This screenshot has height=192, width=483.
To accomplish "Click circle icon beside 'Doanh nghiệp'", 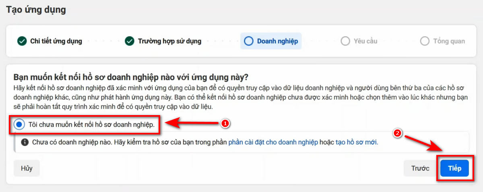I will pos(249,41).
